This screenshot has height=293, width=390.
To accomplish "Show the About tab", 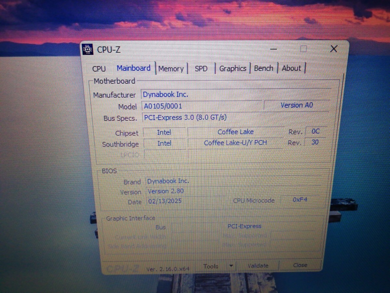I will pyautogui.click(x=292, y=68).
